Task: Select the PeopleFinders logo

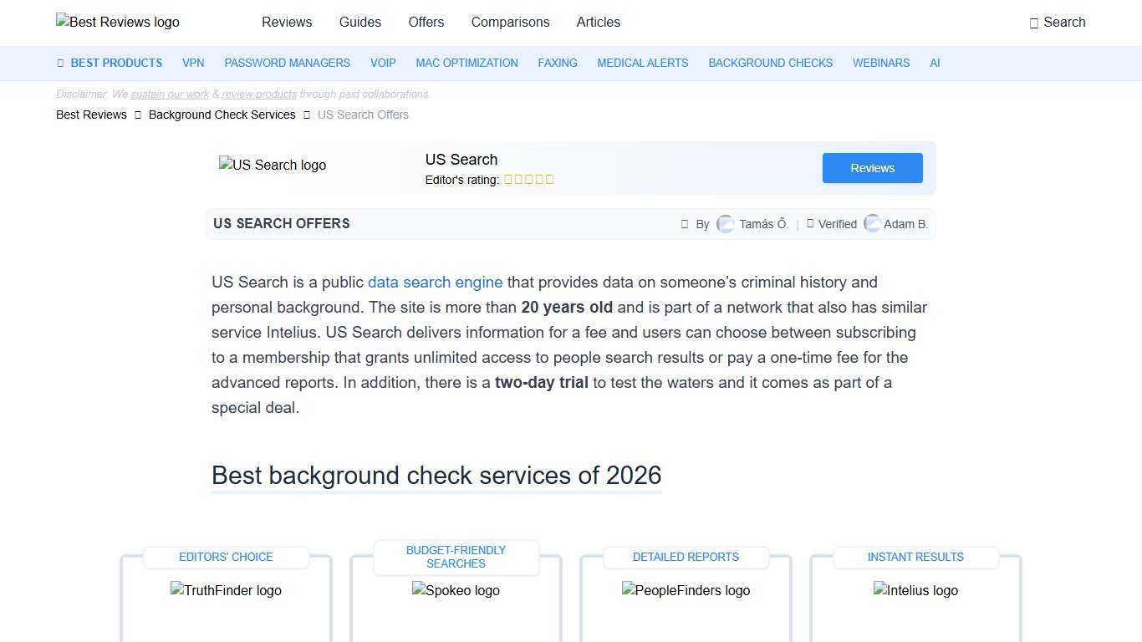Action: click(686, 591)
